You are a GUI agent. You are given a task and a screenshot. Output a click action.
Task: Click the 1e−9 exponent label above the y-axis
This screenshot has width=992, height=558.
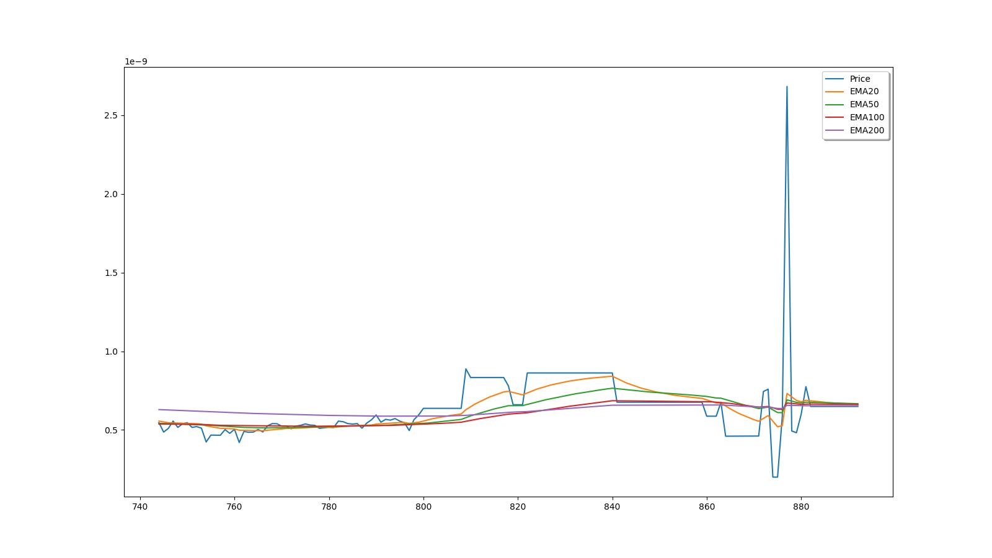136,61
